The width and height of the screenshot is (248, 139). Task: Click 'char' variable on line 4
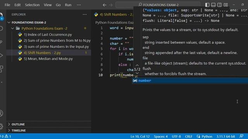pyautogui.click(x=114, y=44)
